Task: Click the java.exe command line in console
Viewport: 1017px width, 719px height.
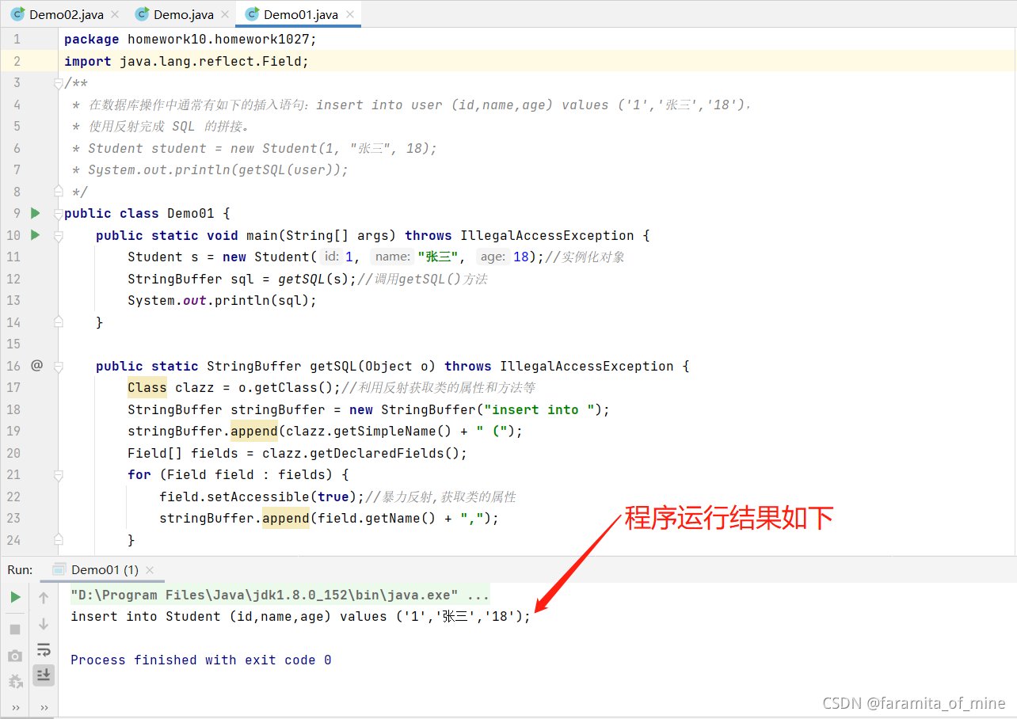Action: point(280,595)
